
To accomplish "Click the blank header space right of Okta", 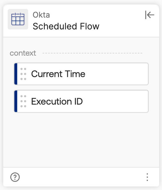I will (97, 15).
